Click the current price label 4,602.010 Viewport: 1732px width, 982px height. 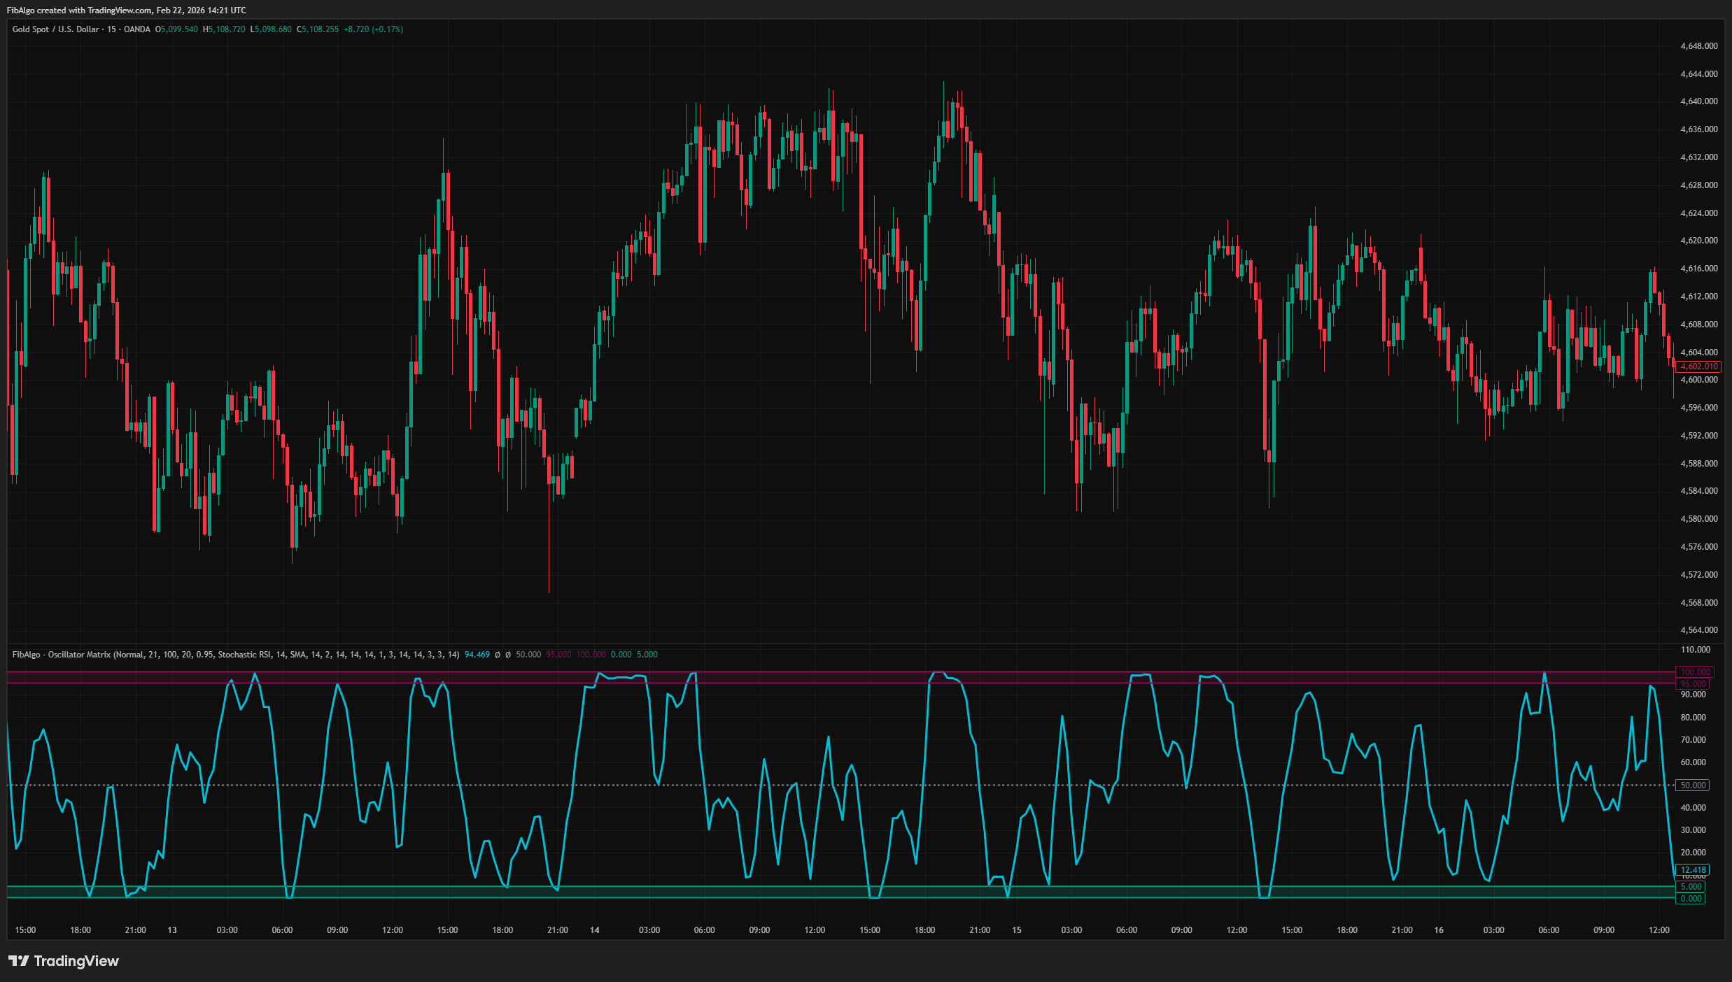(x=1700, y=367)
